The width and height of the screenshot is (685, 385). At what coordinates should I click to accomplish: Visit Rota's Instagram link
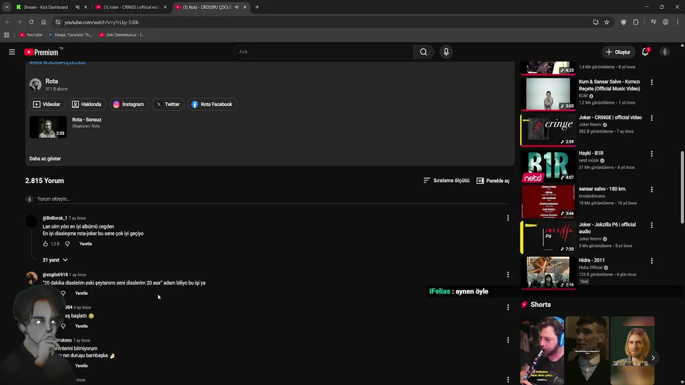(x=128, y=104)
